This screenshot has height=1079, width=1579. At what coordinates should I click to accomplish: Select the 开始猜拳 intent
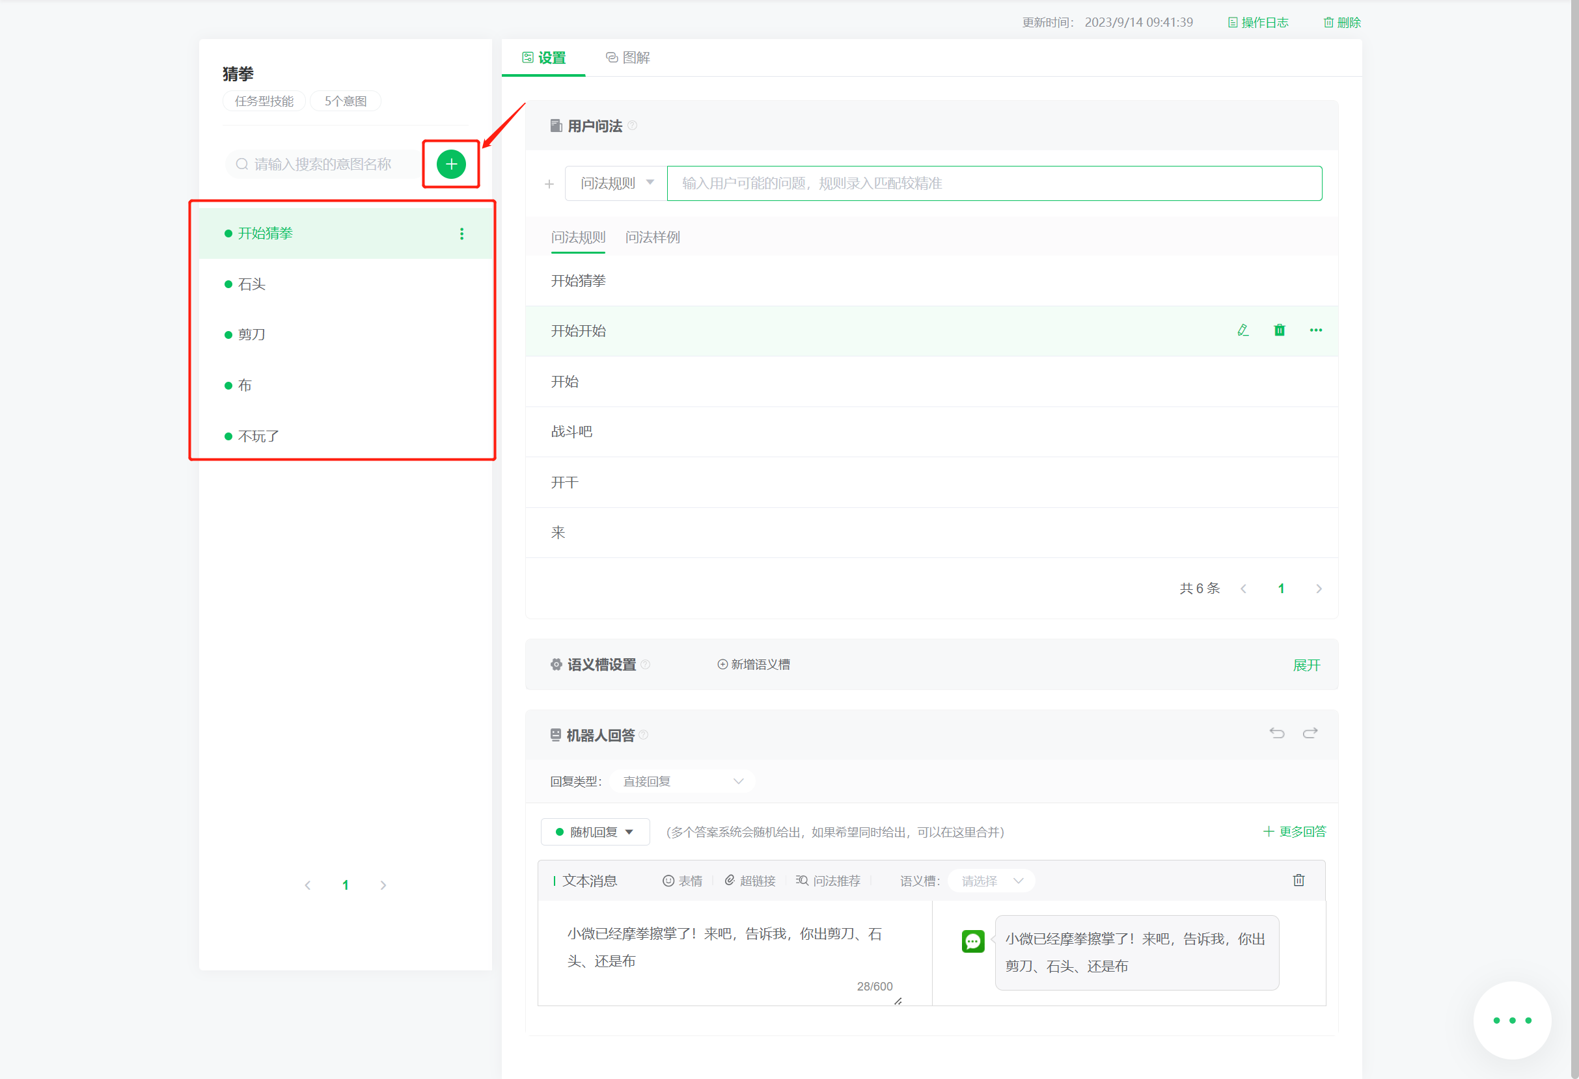click(x=345, y=233)
